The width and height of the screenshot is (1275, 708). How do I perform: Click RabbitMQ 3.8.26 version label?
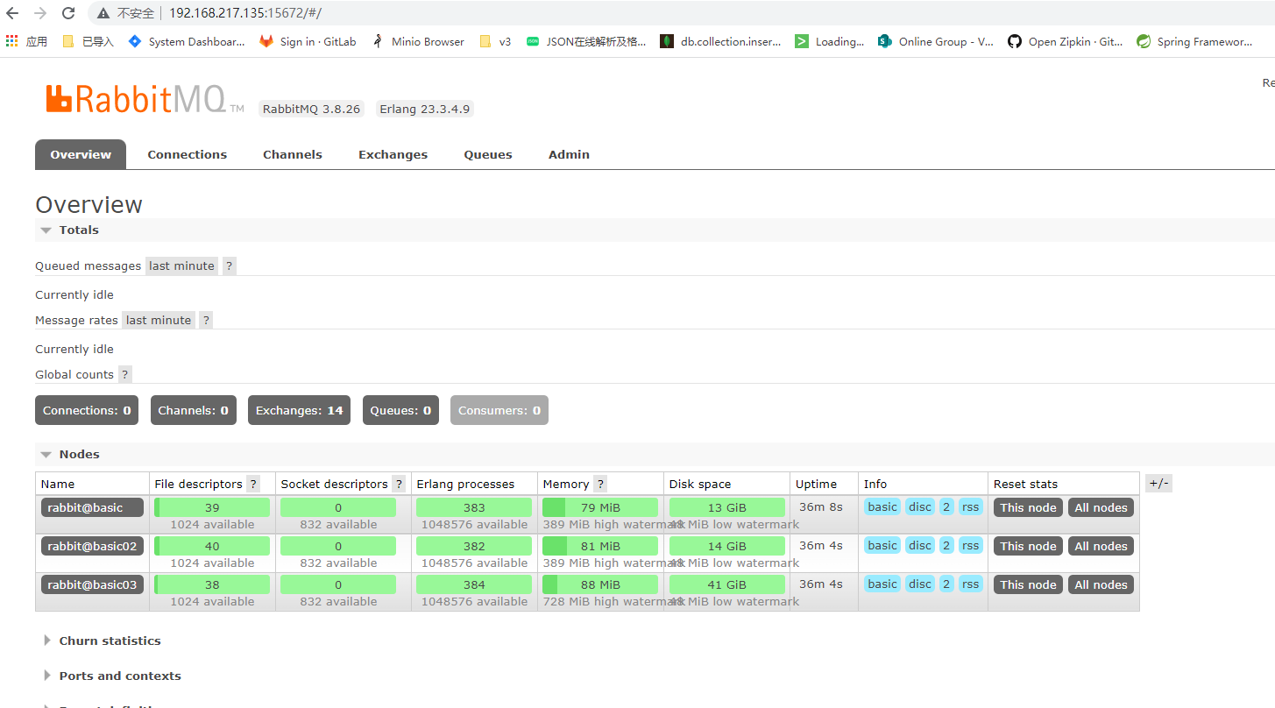(x=311, y=109)
